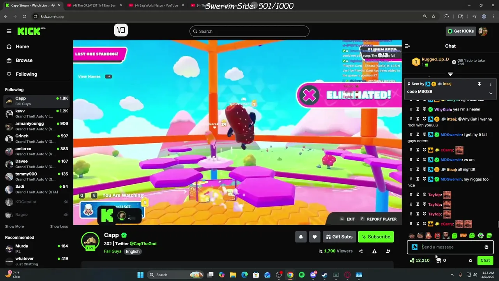The height and width of the screenshot is (281, 499).
Task: Open the viewer list user icon
Action: [388, 251]
